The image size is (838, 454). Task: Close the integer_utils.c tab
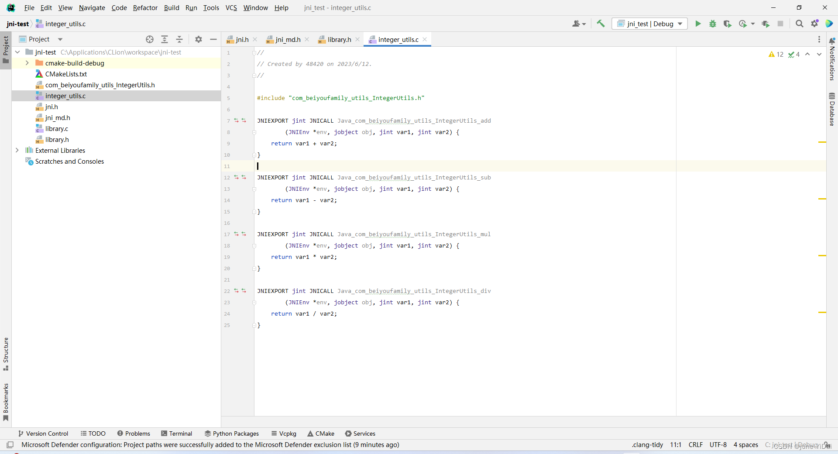[425, 39]
